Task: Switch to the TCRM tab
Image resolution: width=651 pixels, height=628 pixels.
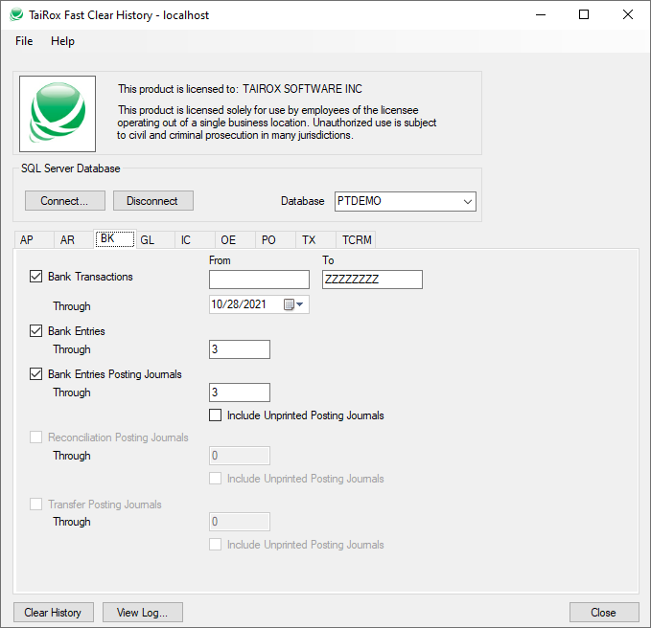Action: point(357,240)
